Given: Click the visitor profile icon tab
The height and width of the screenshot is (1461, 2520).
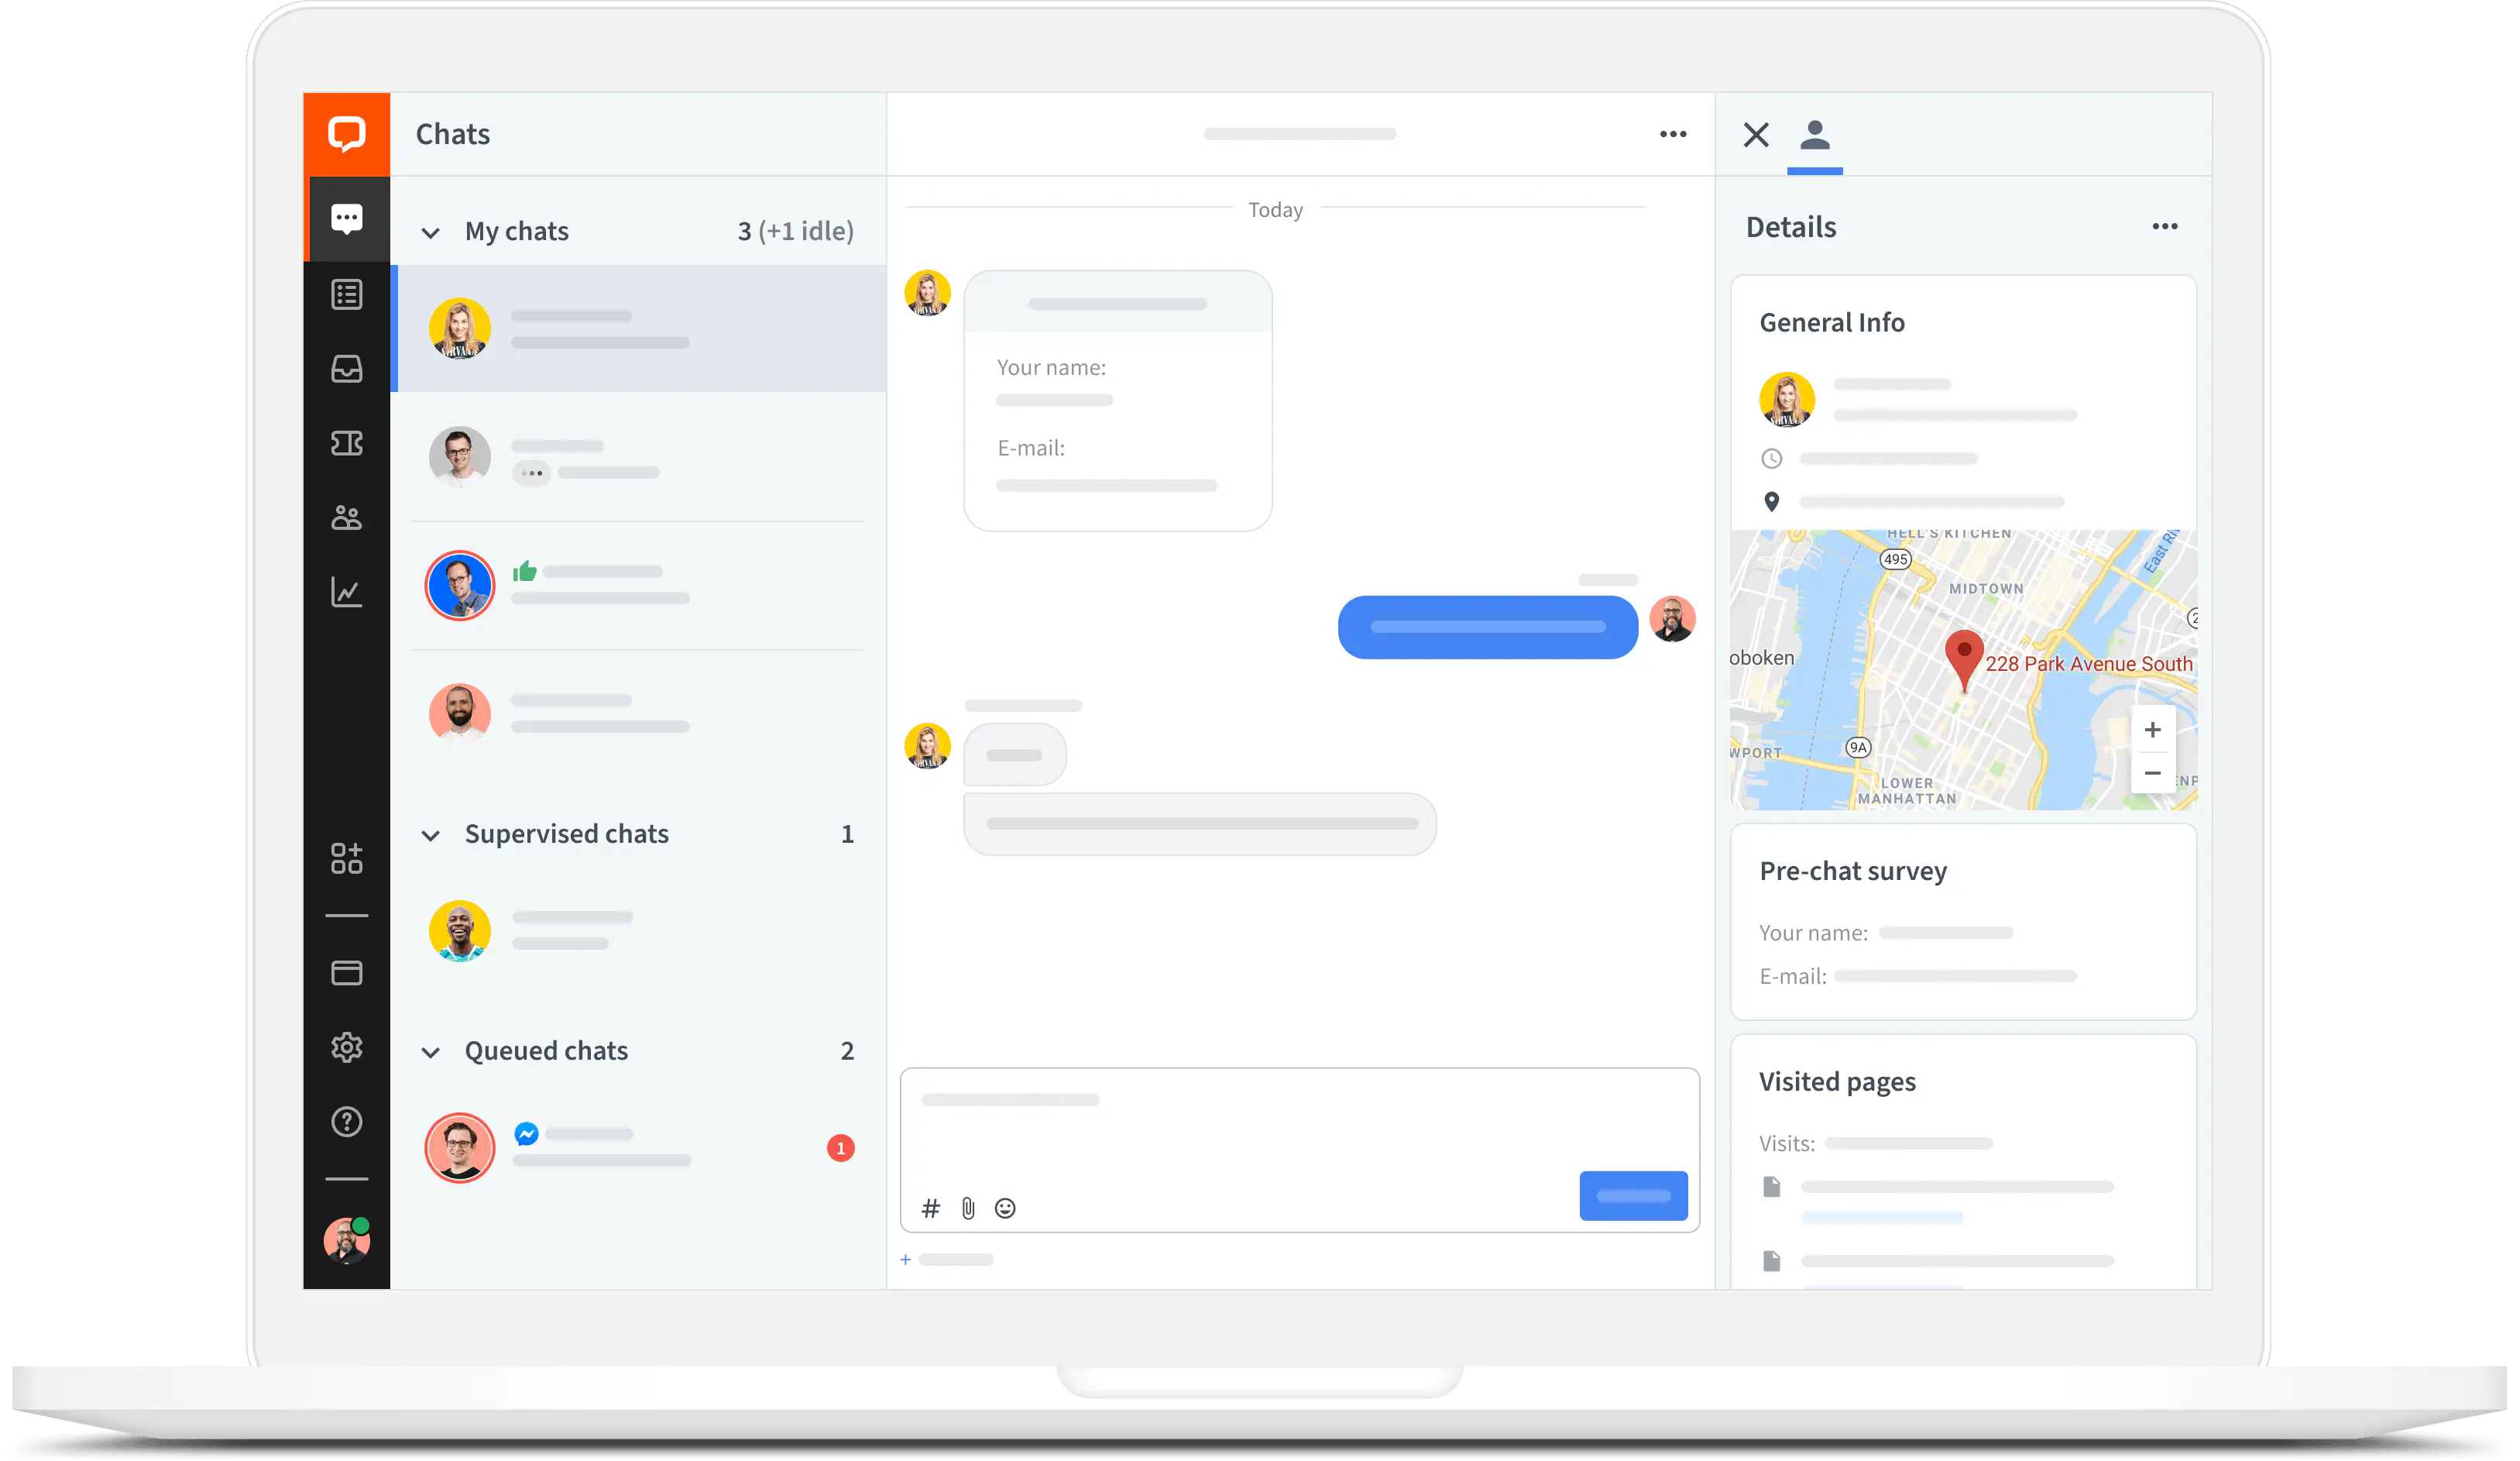Looking at the screenshot, I should click(x=1814, y=134).
